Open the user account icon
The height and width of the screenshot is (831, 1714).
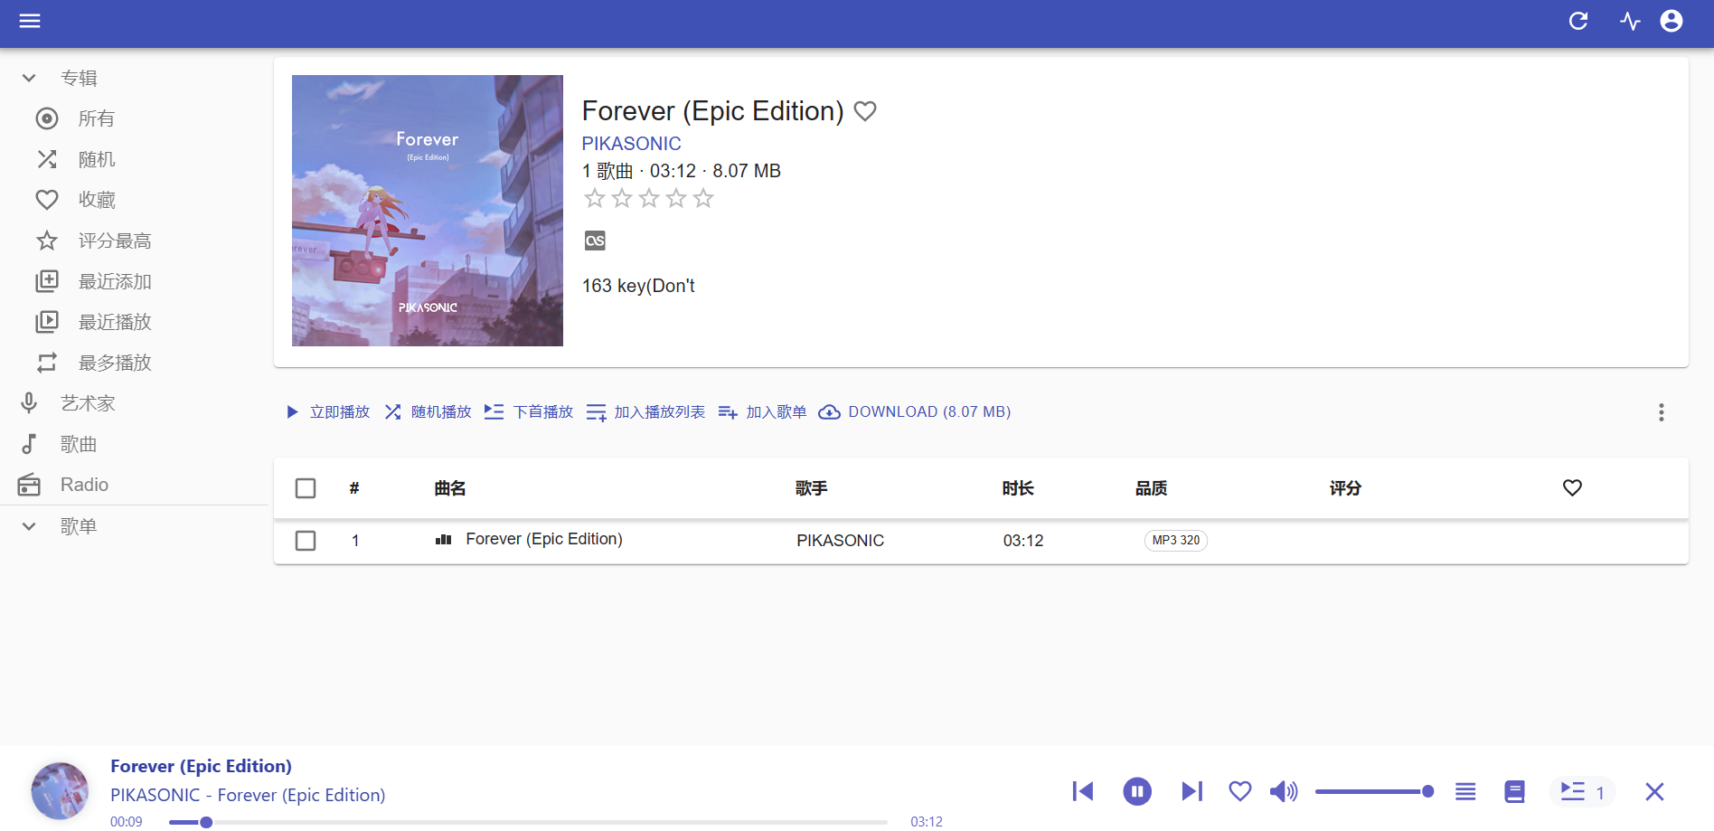coord(1672,21)
